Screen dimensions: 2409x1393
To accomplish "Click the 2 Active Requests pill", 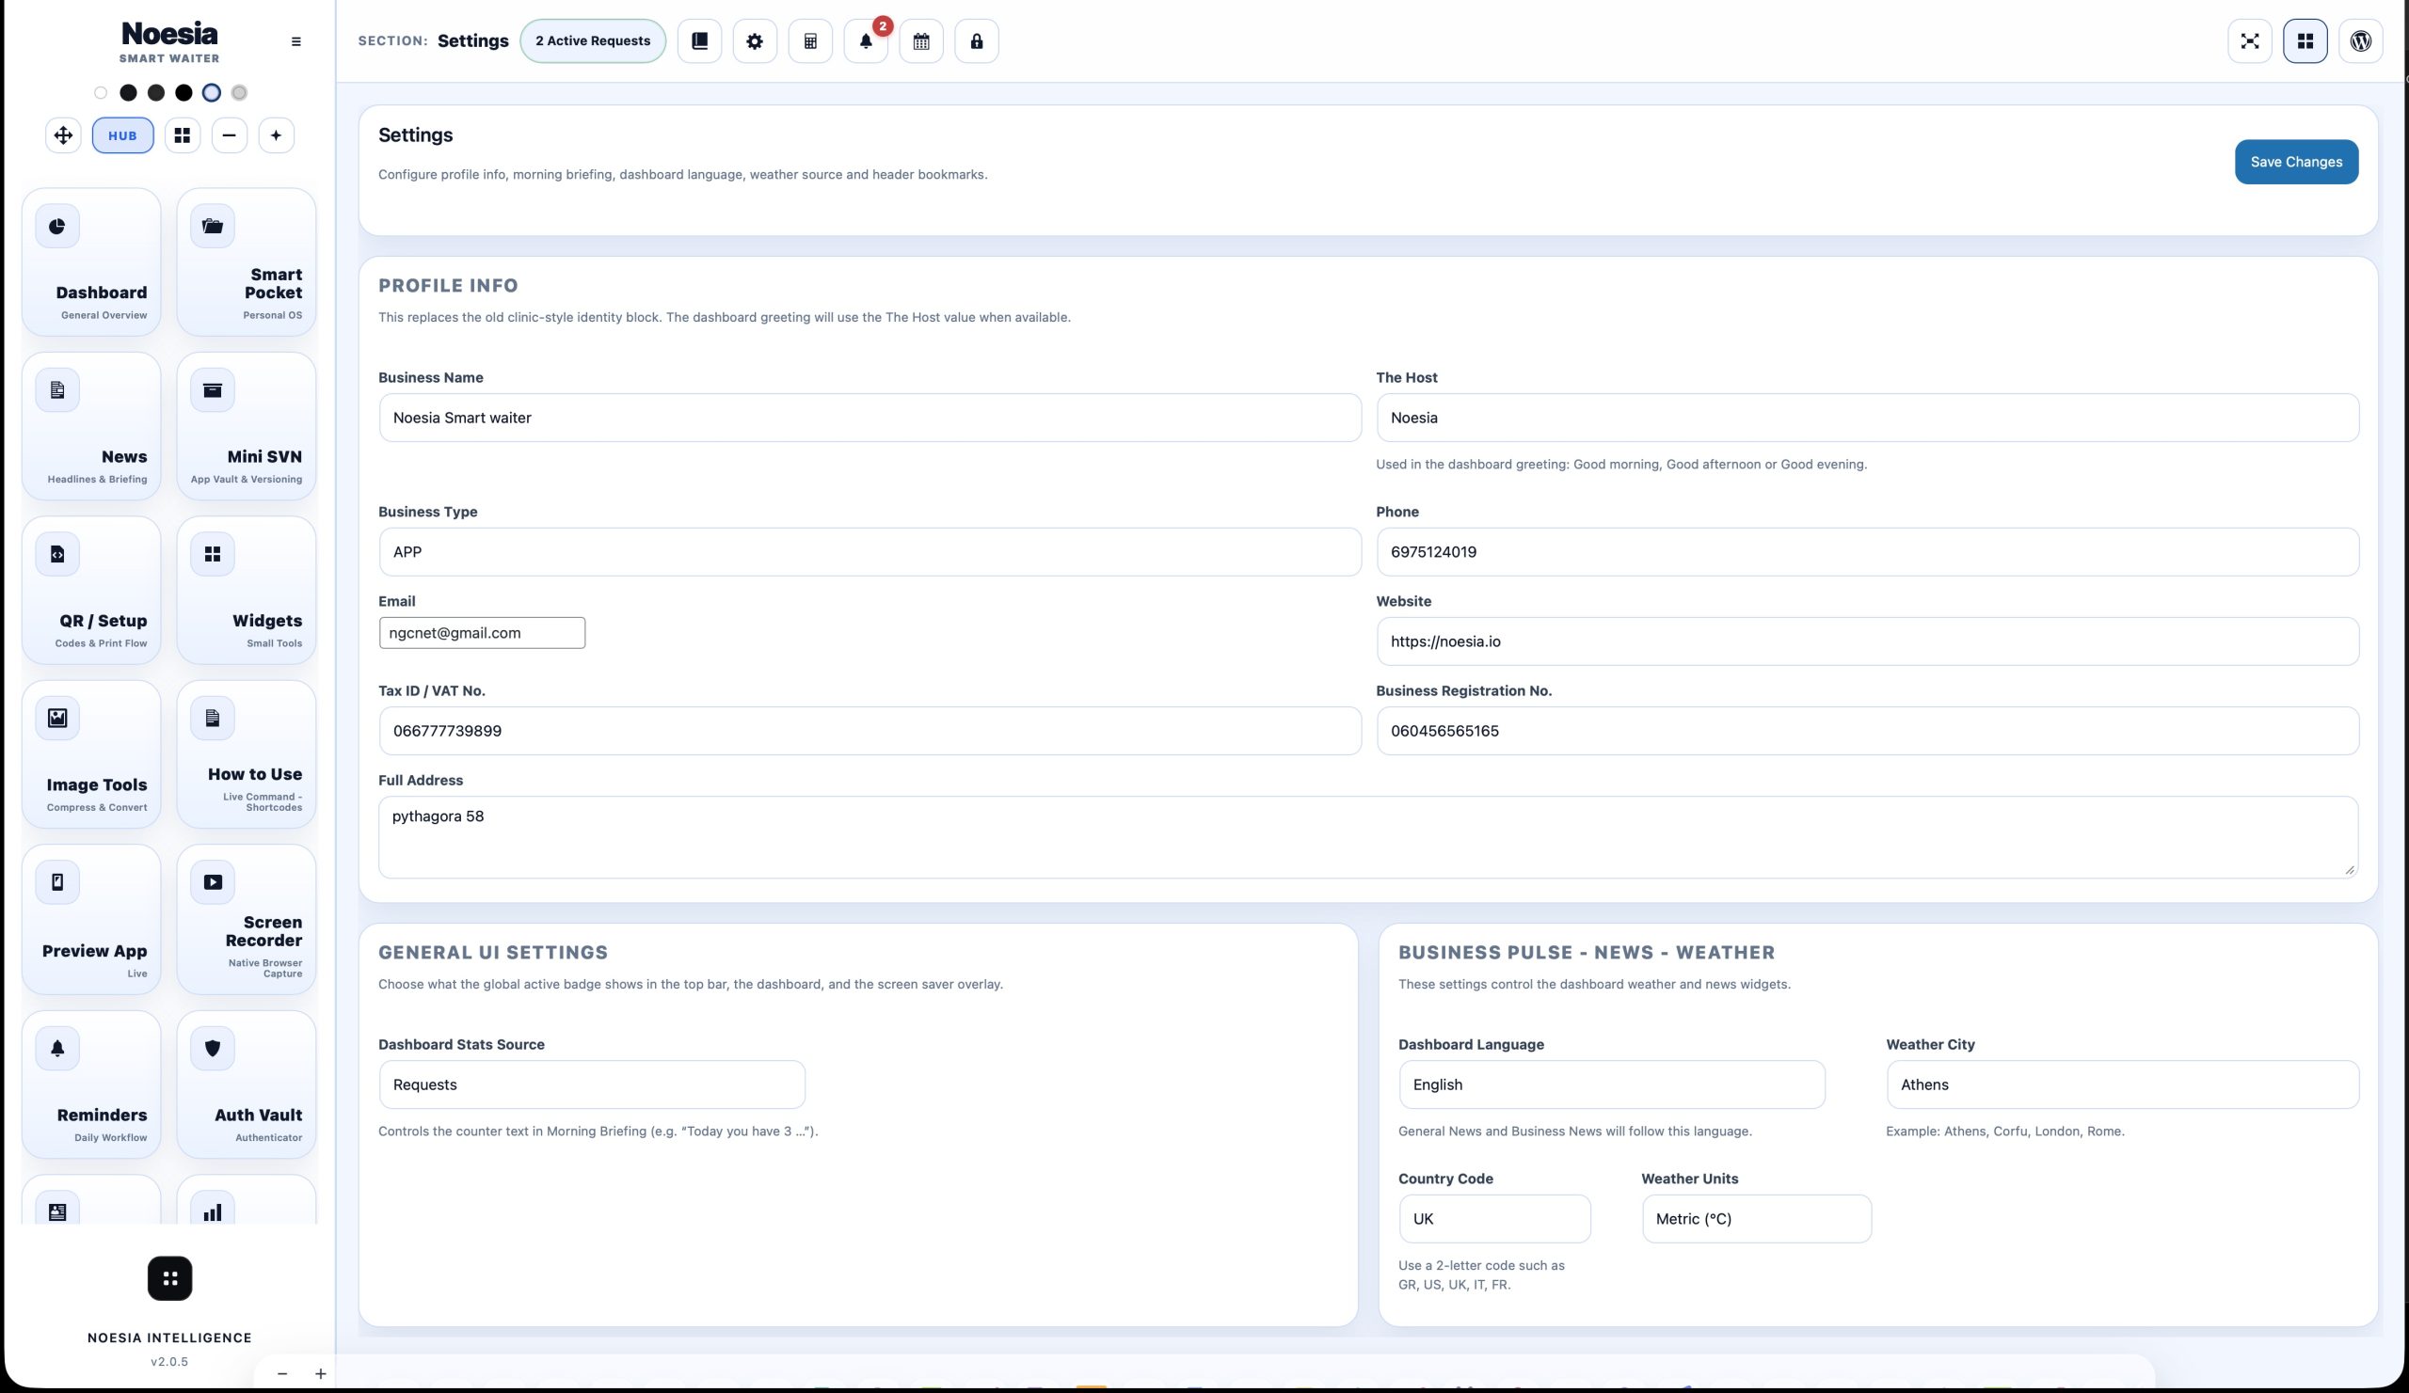I will (593, 41).
